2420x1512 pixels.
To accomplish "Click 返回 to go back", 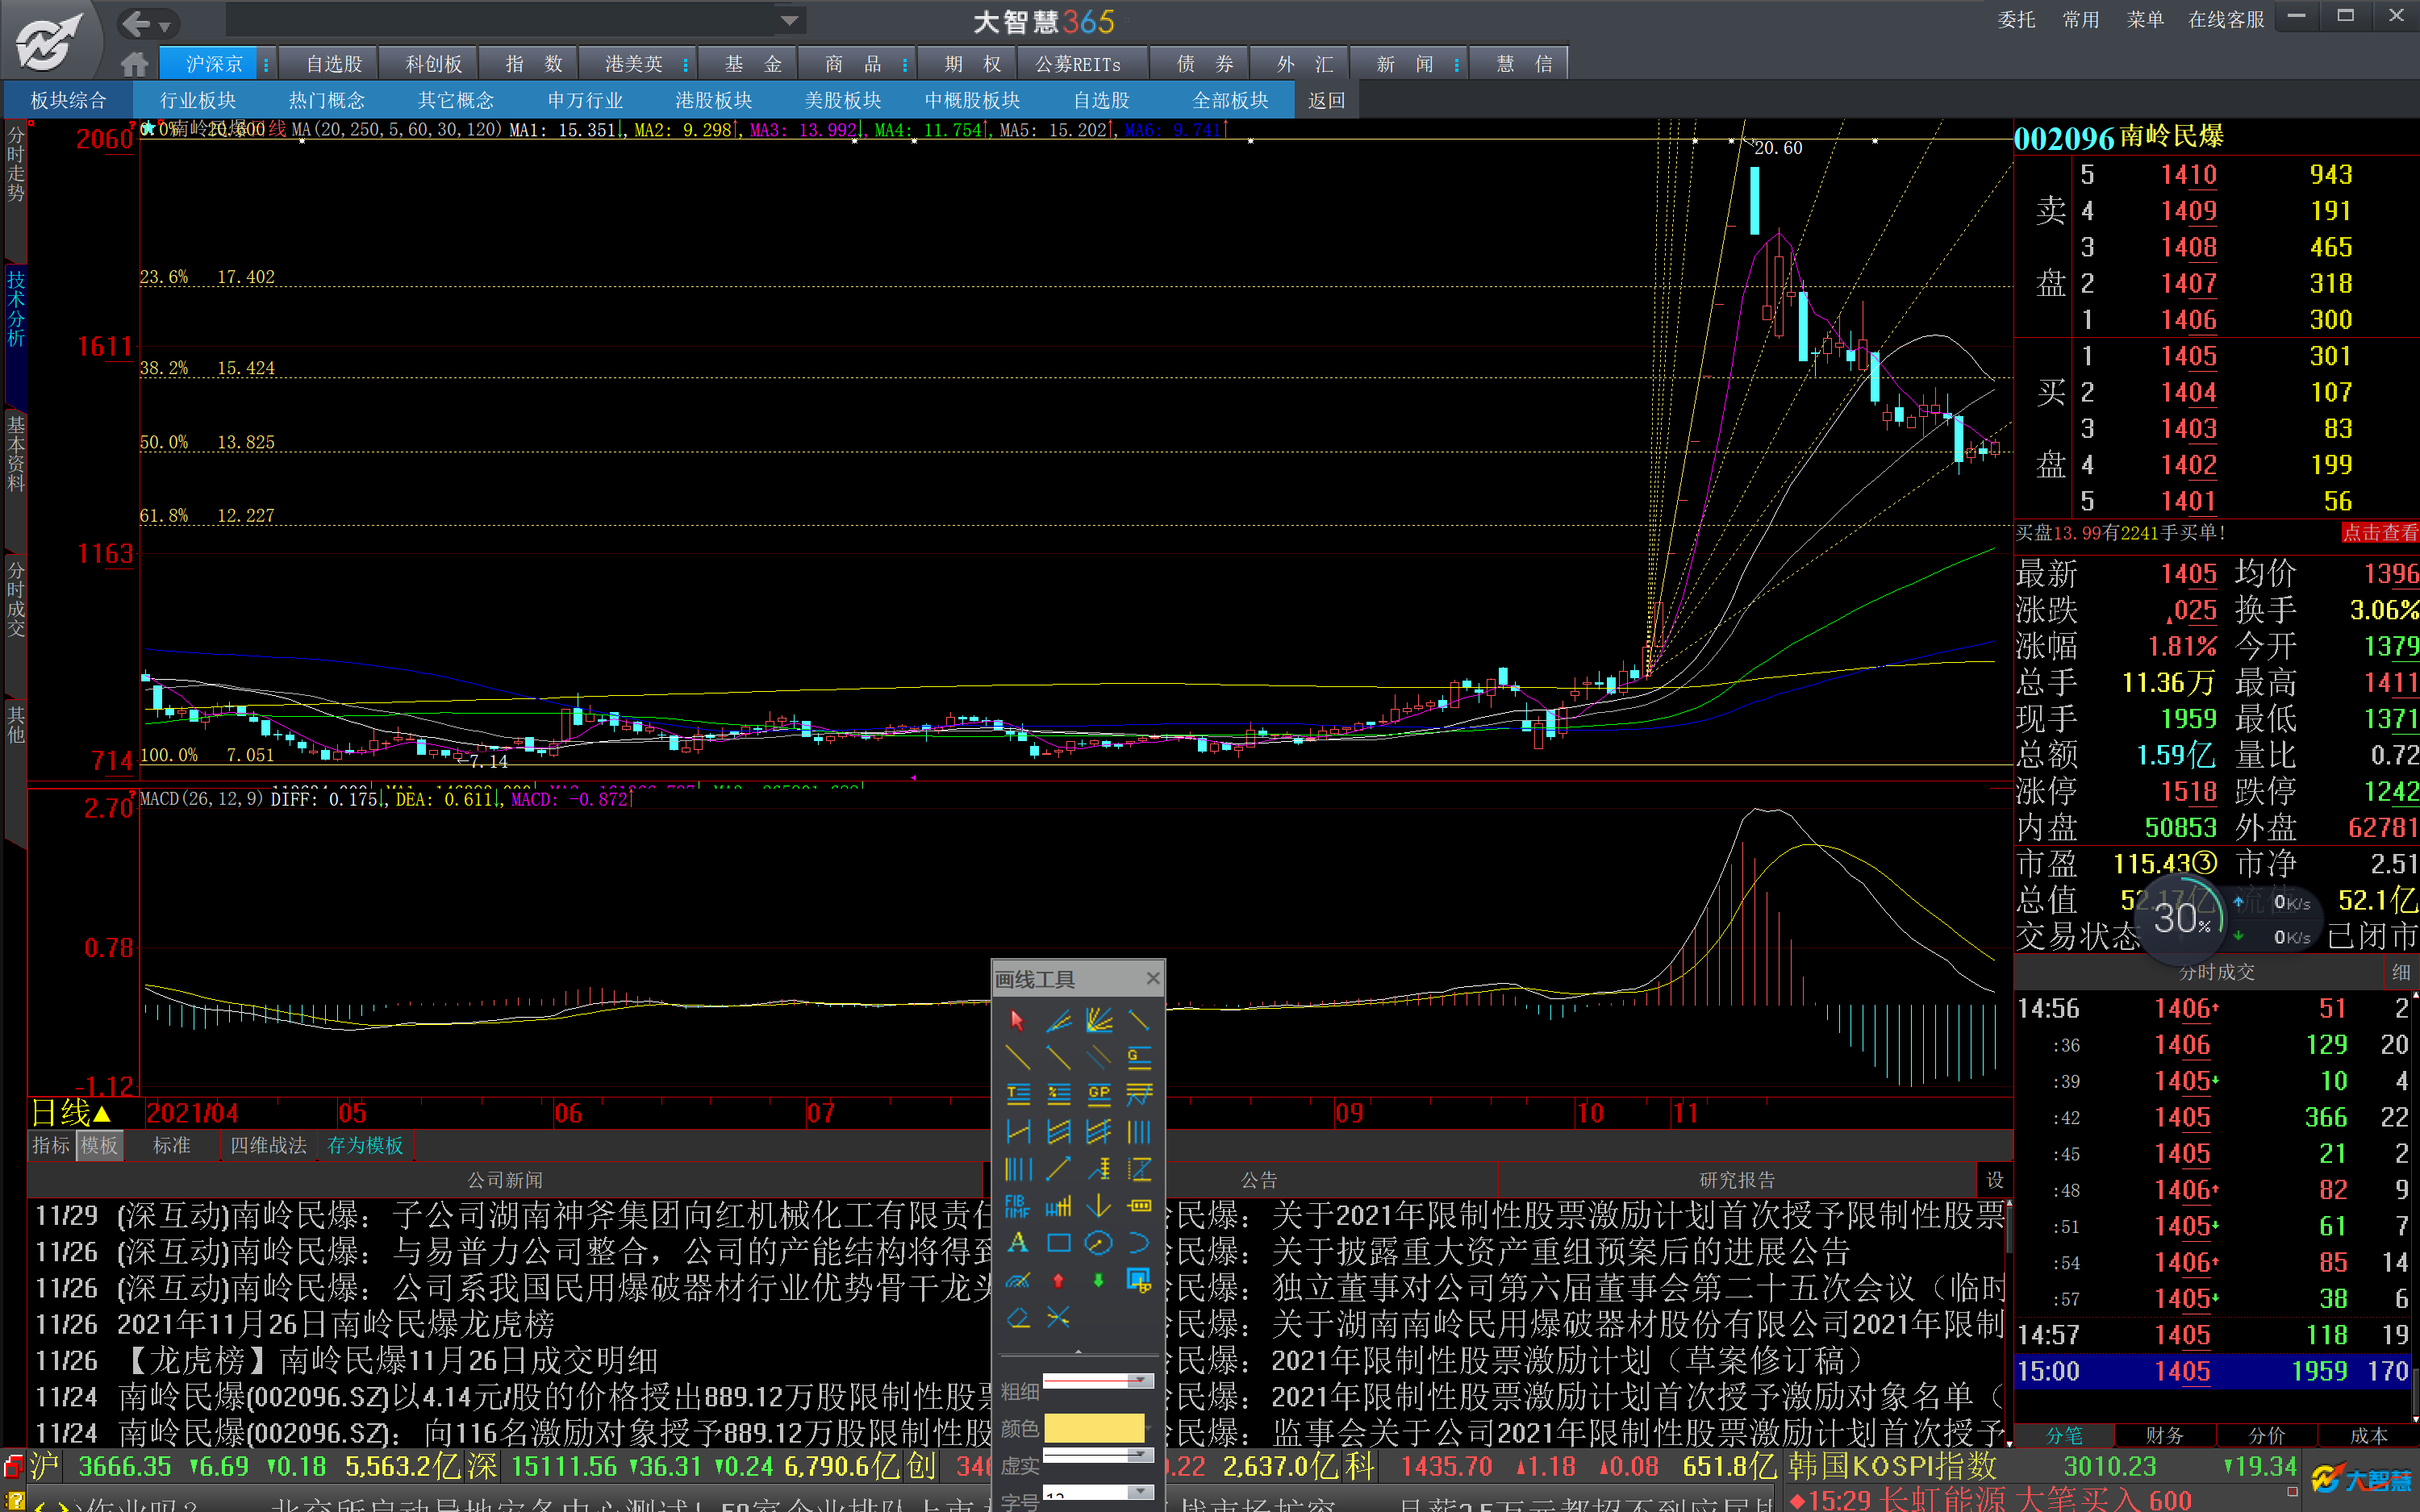I will (1326, 100).
